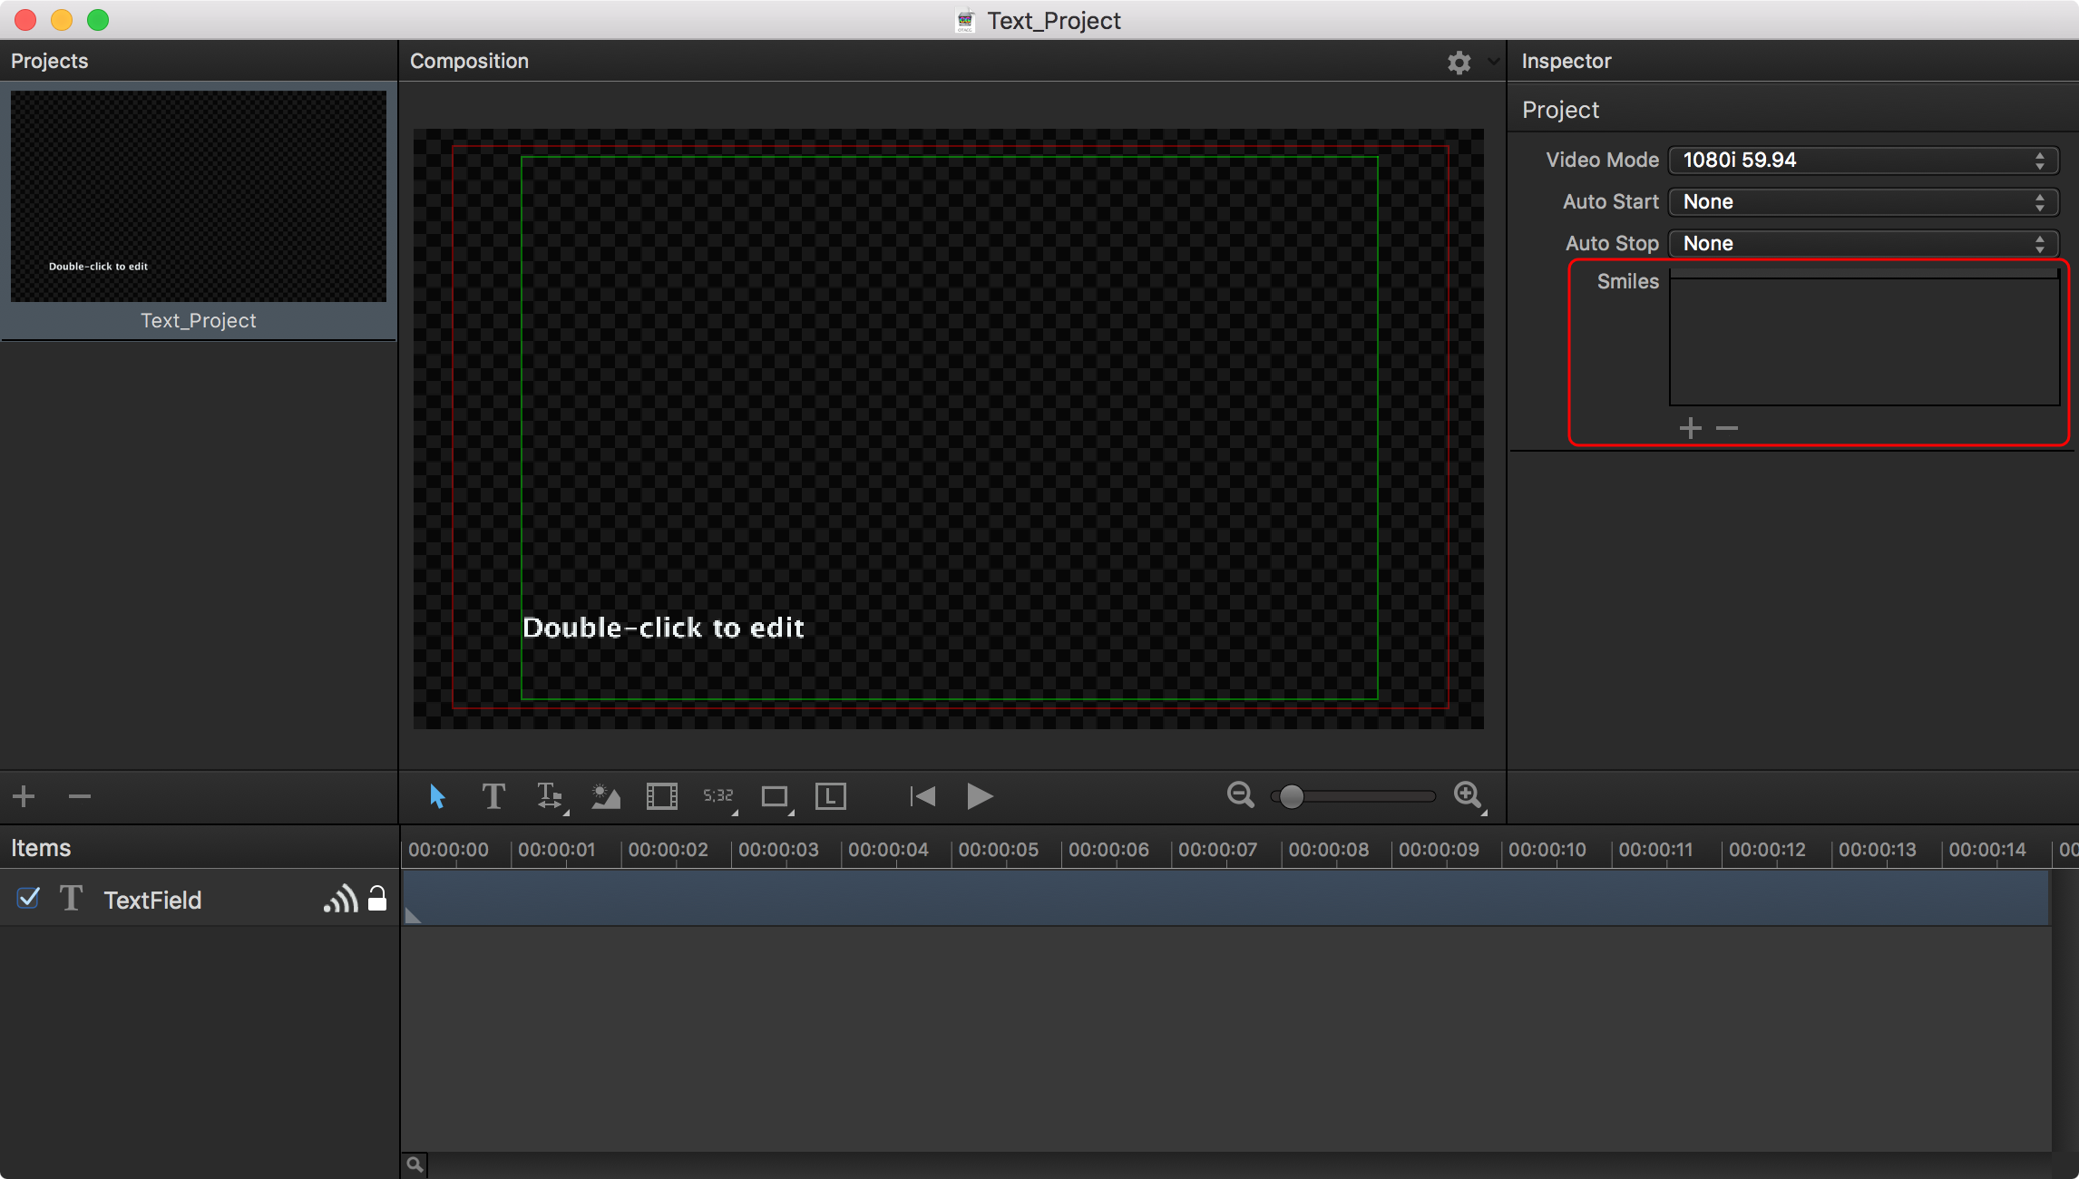This screenshot has width=2079, height=1179.
Task: Select the Double-click to edit text
Action: coord(663,628)
